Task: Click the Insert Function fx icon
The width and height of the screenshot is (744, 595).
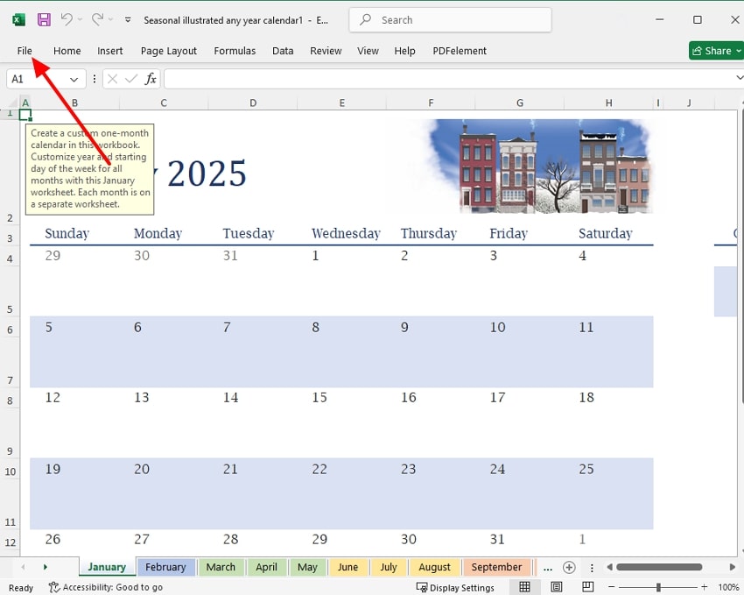Action: (x=151, y=79)
